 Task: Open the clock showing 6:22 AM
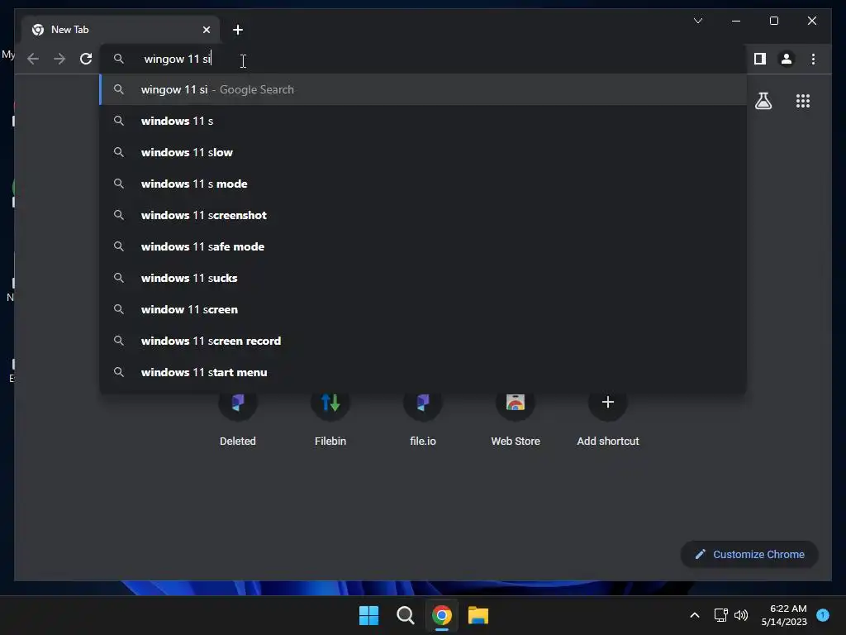click(784, 615)
